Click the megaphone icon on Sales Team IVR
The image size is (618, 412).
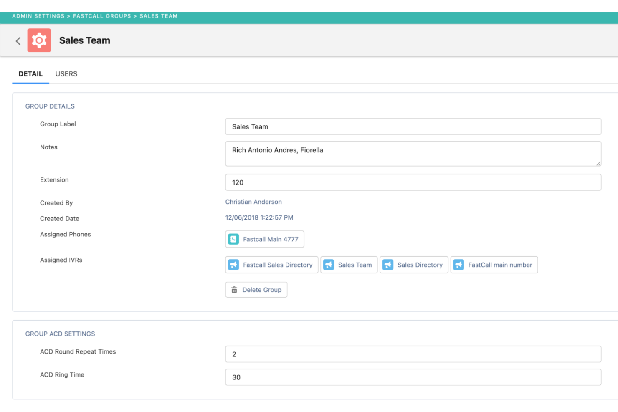(329, 265)
